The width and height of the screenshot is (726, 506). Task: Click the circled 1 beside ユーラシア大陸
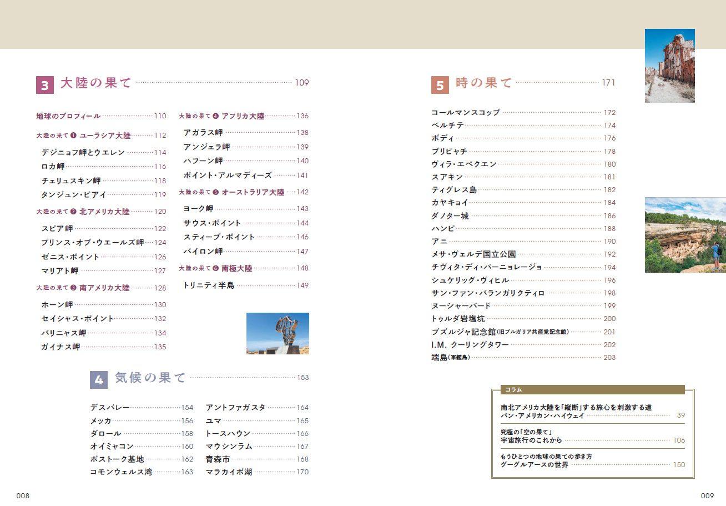point(73,136)
